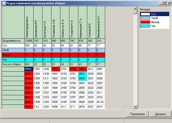Select the cyan Тек legend item
The image size is (172, 123).
(x=154, y=26)
